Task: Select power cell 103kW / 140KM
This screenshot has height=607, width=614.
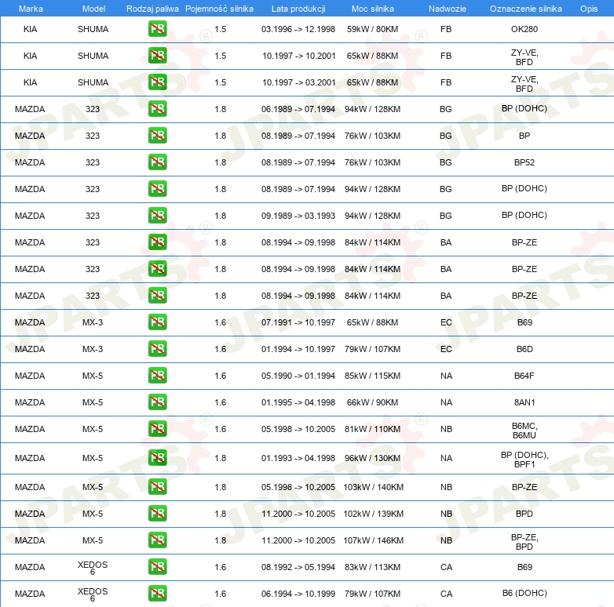Action: pos(373,487)
